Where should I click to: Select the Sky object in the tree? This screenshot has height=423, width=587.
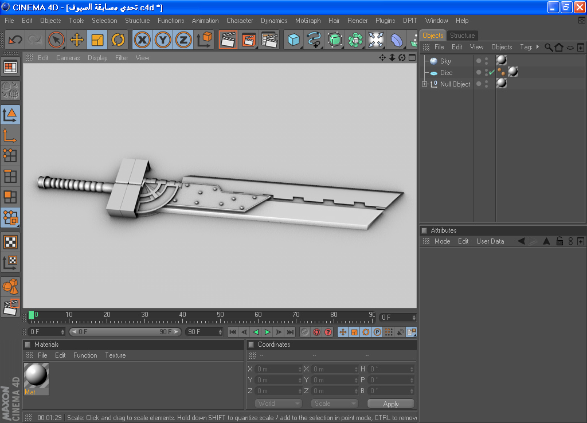pos(445,61)
